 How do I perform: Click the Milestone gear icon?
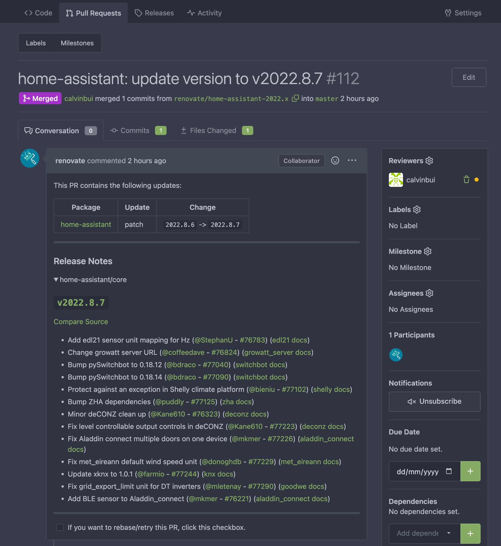pyautogui.click(x=427, y=251)
